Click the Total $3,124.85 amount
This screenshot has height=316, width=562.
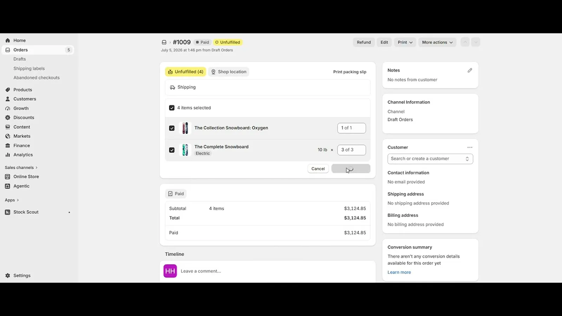point(355,218)
